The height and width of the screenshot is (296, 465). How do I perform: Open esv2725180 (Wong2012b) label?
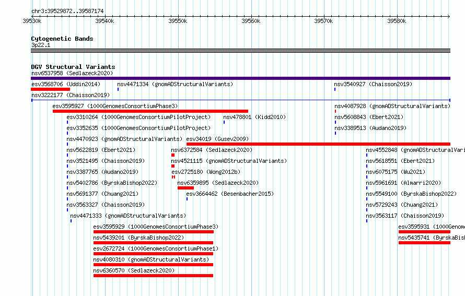pos(206,172)
